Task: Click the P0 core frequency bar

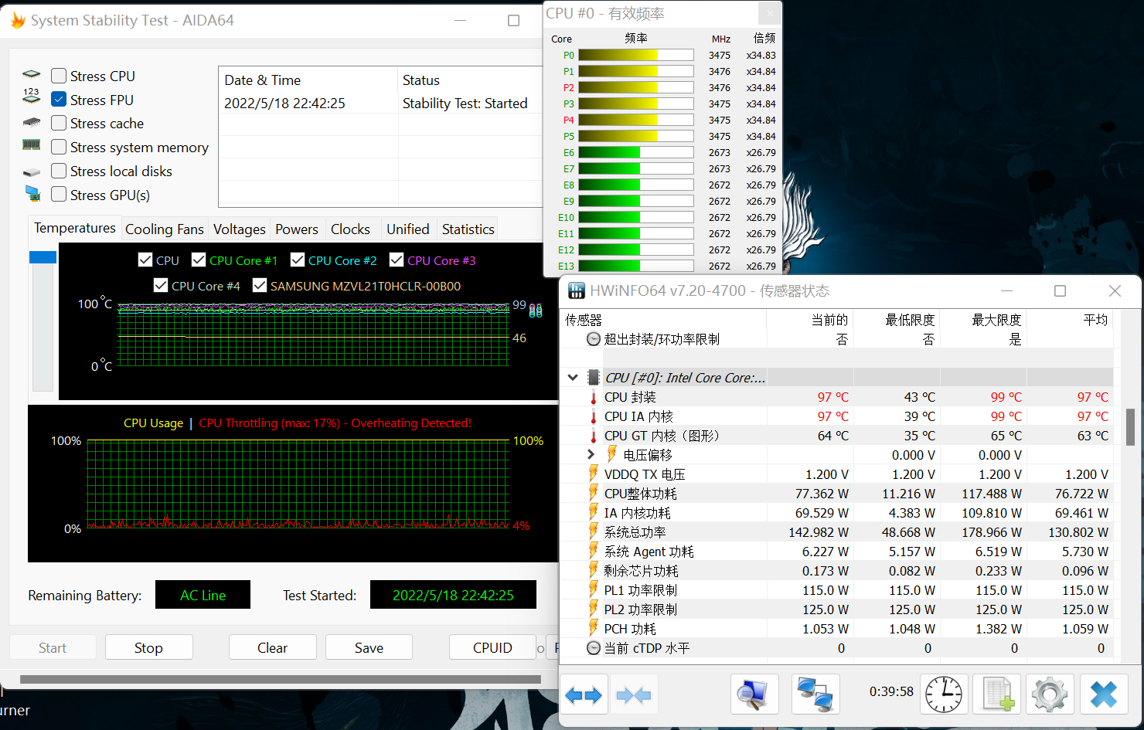Action: click(636, 55)
